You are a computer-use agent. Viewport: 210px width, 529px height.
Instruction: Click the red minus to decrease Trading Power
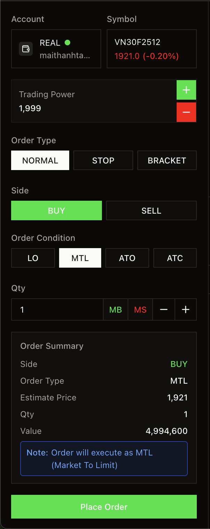click(x=186, y=112)
